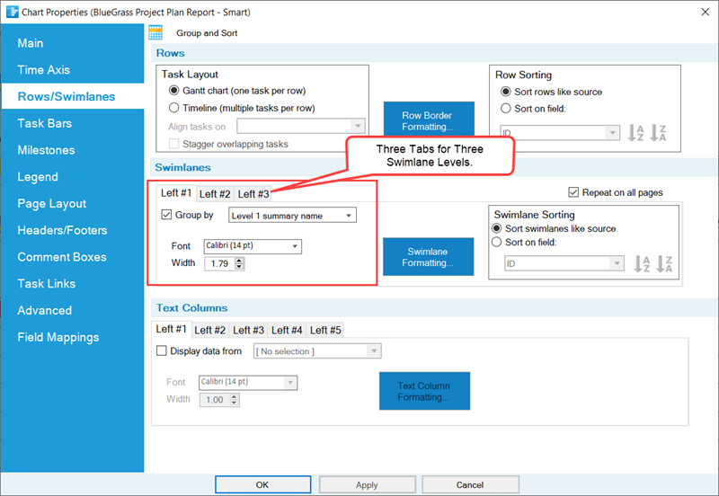Viewport: 719px width, 496px height.
Task: Switch to Swimlanes Left #2 tab
Action: tap(215, 194)
